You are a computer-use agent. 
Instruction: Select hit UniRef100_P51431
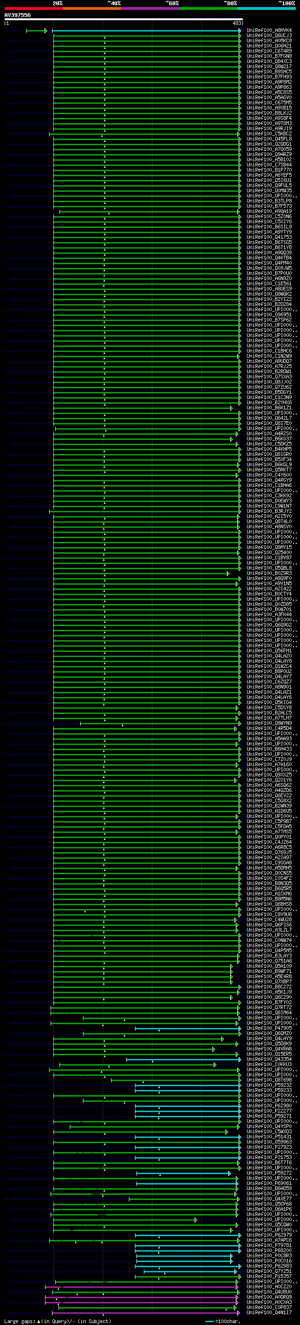(269, 1137)
